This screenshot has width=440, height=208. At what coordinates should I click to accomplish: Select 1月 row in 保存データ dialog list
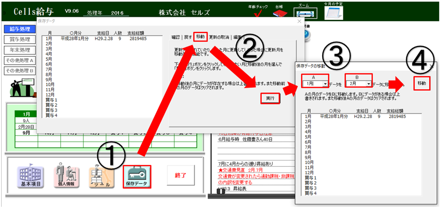(x=102, y=39)
